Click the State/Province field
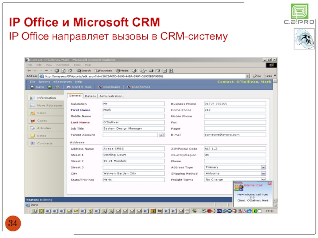318x238 pixels. point(134,180)
